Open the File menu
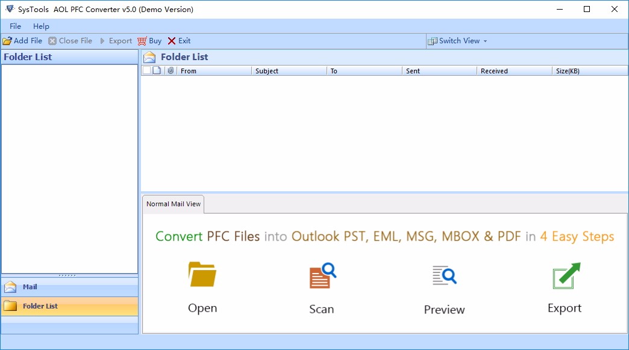This screenshot has height=350, width=629. pyautogui.click(x=15, y=26)
